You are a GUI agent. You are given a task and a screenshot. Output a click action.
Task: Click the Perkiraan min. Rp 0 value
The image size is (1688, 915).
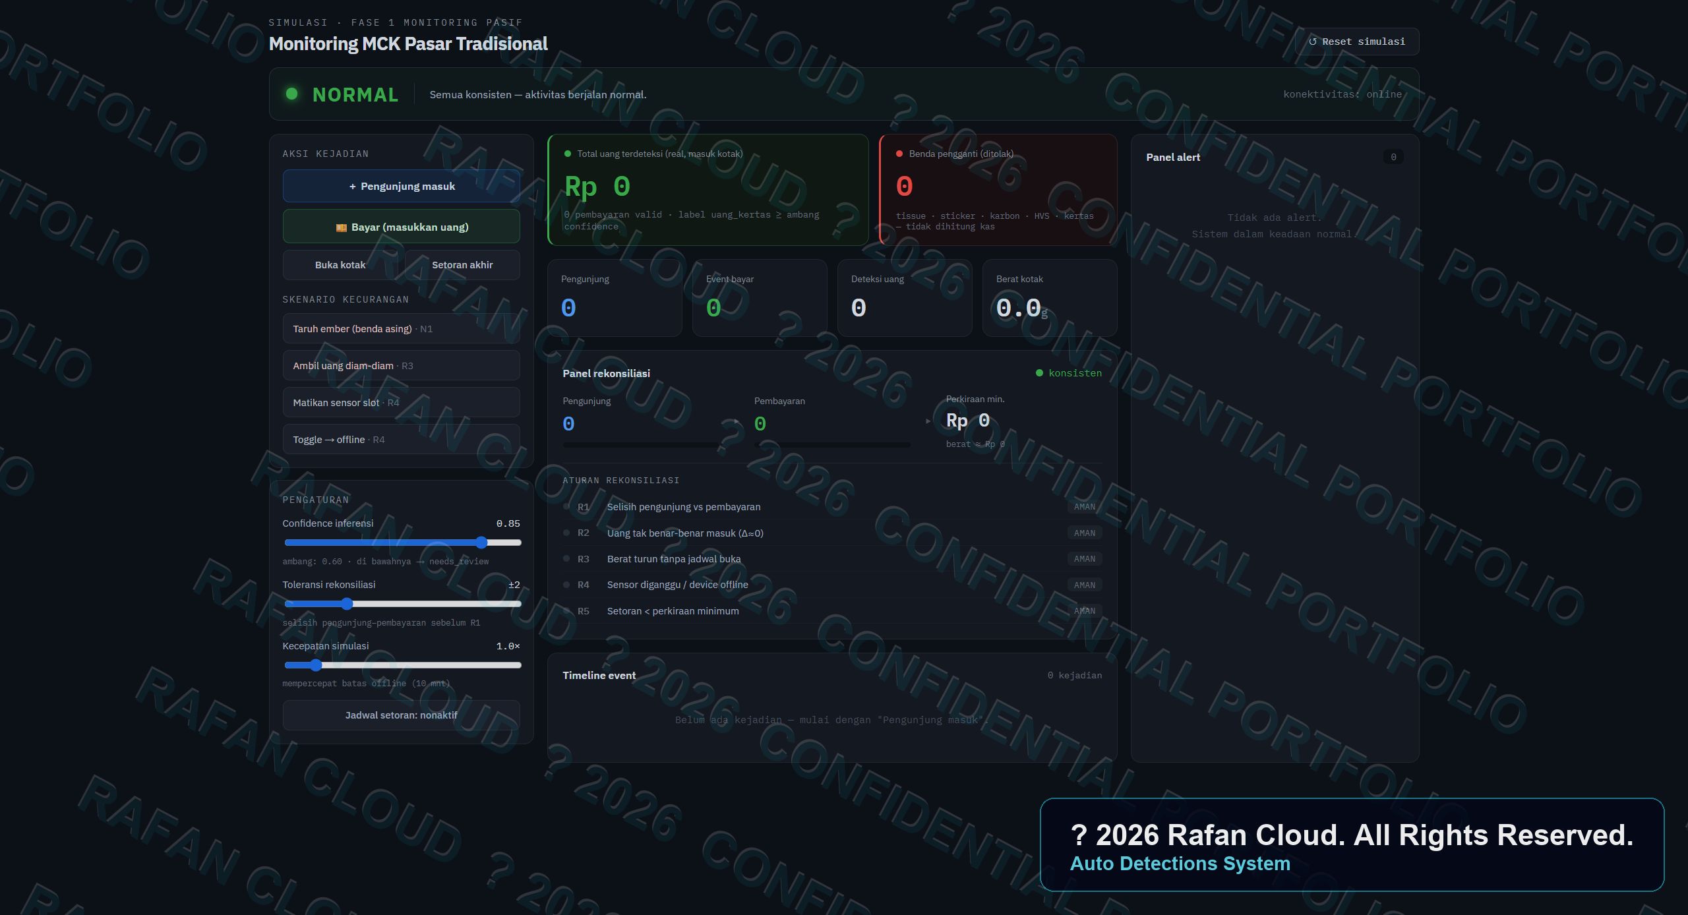click(x=968, y=421)
